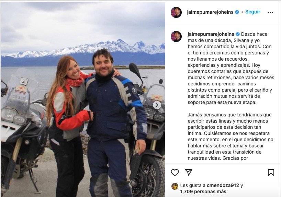This screenshot has height=197, width=281.
Task: Click the caption text beginning 'Desde hace'
Action: [x=231, y=68]
